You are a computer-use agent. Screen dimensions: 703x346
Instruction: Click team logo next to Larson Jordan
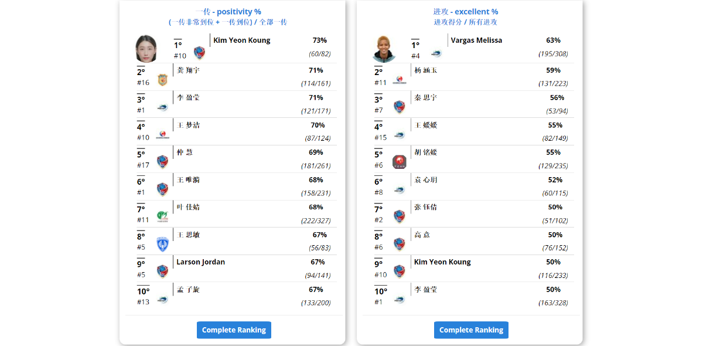162,271
